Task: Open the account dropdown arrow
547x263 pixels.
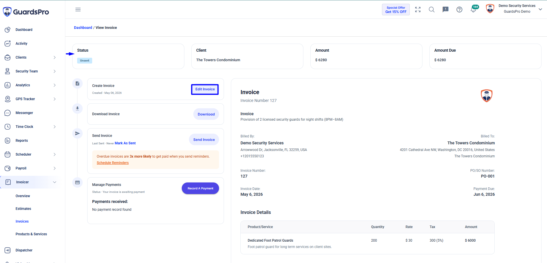Action: pyautogui.click(x=540, y=9)
